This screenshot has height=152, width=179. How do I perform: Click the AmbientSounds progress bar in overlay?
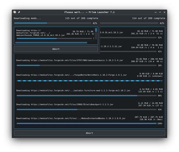click(x=54, y=38)
